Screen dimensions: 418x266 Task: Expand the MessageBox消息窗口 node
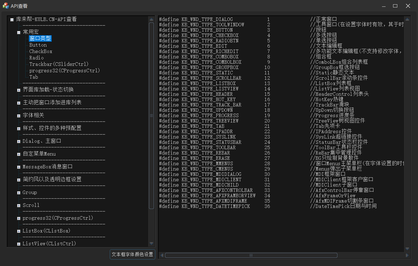coord(19,167)
